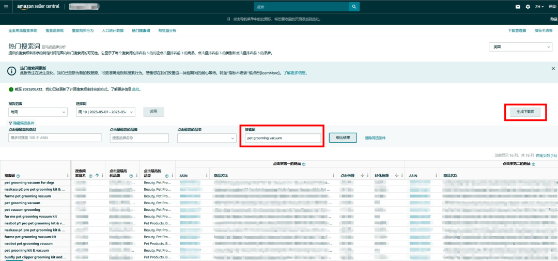558x261 pixels.
Task: Open the hamburger navigation menu
Action: [6, 7]
